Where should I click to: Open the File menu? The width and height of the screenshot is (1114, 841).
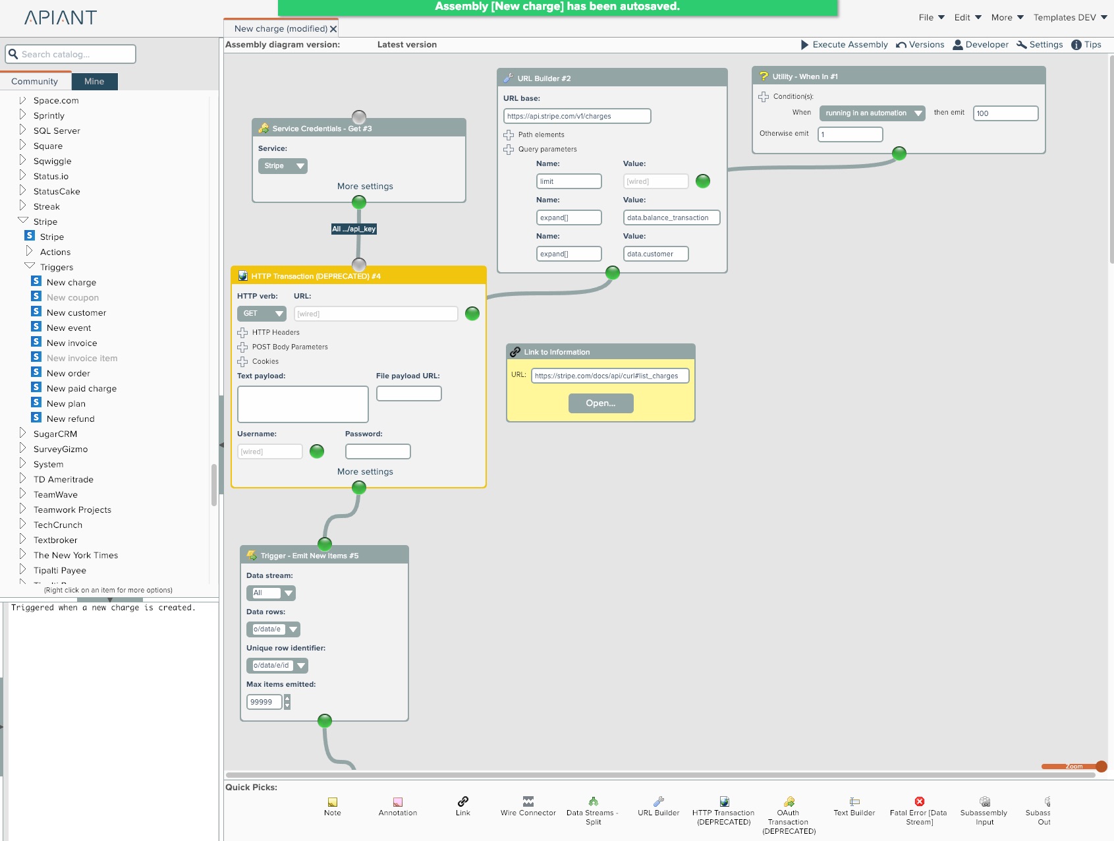click(x=932, y=17)
